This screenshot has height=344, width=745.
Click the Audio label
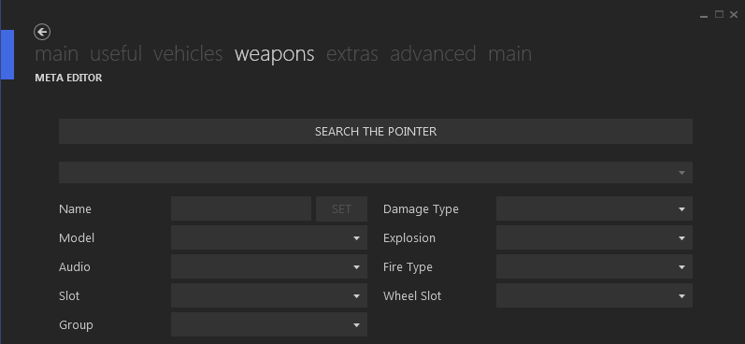point(75,267)
